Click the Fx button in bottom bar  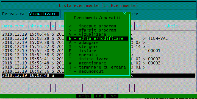[x=99, y=96]
